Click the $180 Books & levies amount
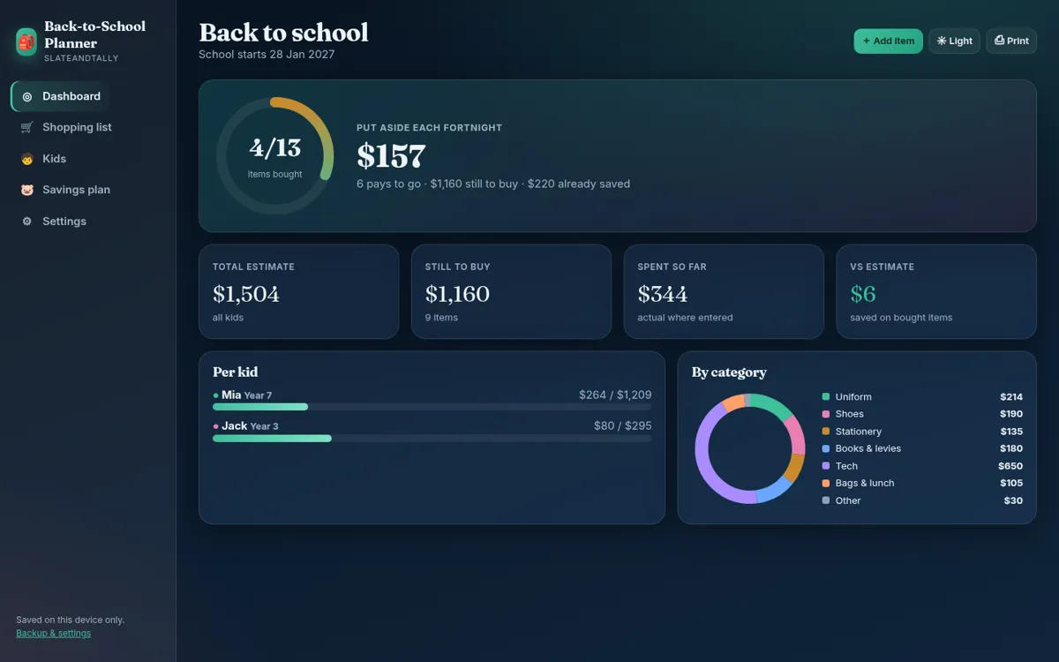Image resolution: width=1059 pixels, height=662 pixels. pos(1011,448)
